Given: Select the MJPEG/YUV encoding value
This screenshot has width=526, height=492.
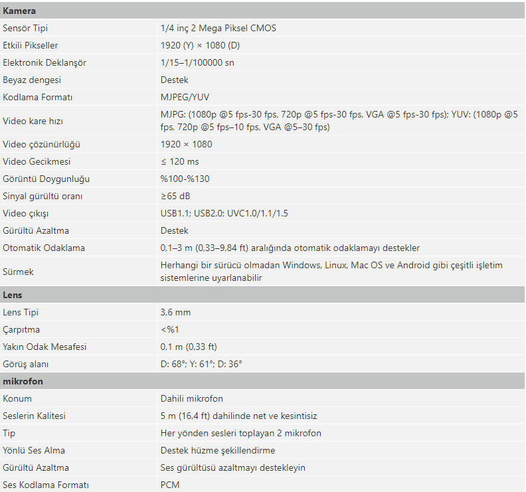Looking at the screenshot, I should click(x=185, y=97).
